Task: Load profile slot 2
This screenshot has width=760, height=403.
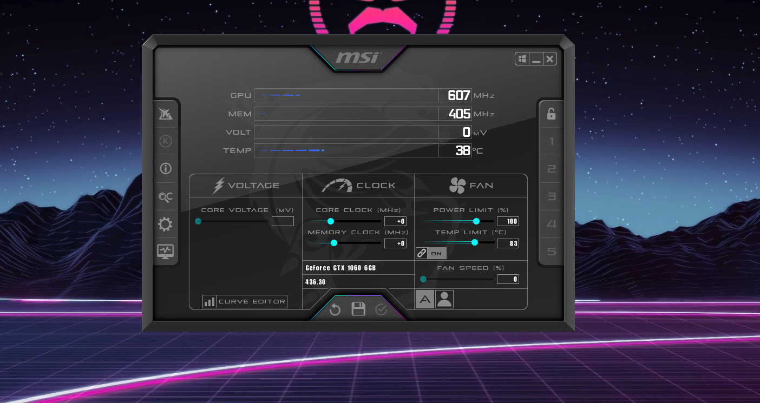Action: pyautogui.click(x=551, y=169)
